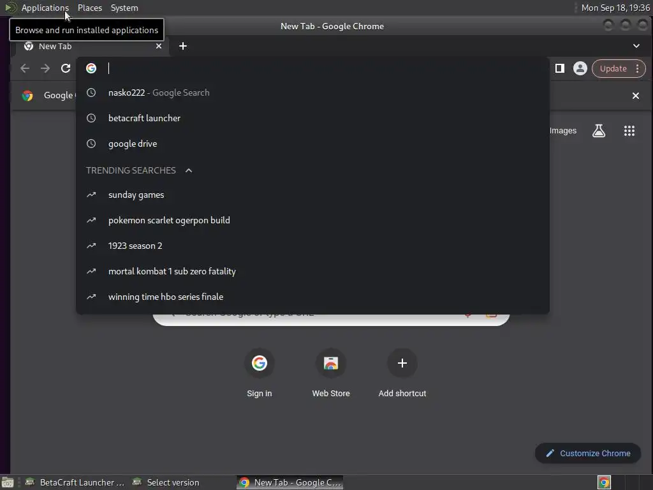Dismiss the Google Chrome info bar
Image resolution: width=653 pixels, height=490 pixels.
tap(636, 96)
